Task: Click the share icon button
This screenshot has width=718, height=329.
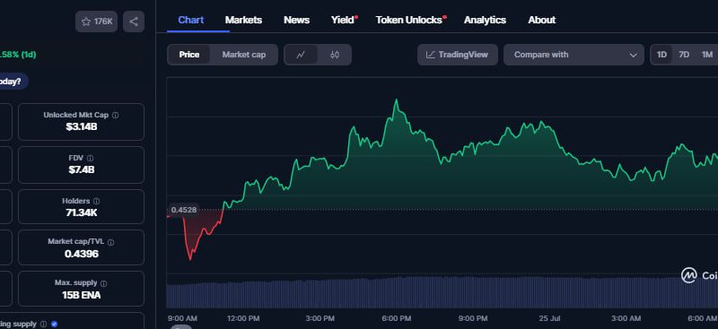Action: coord(134,22)
